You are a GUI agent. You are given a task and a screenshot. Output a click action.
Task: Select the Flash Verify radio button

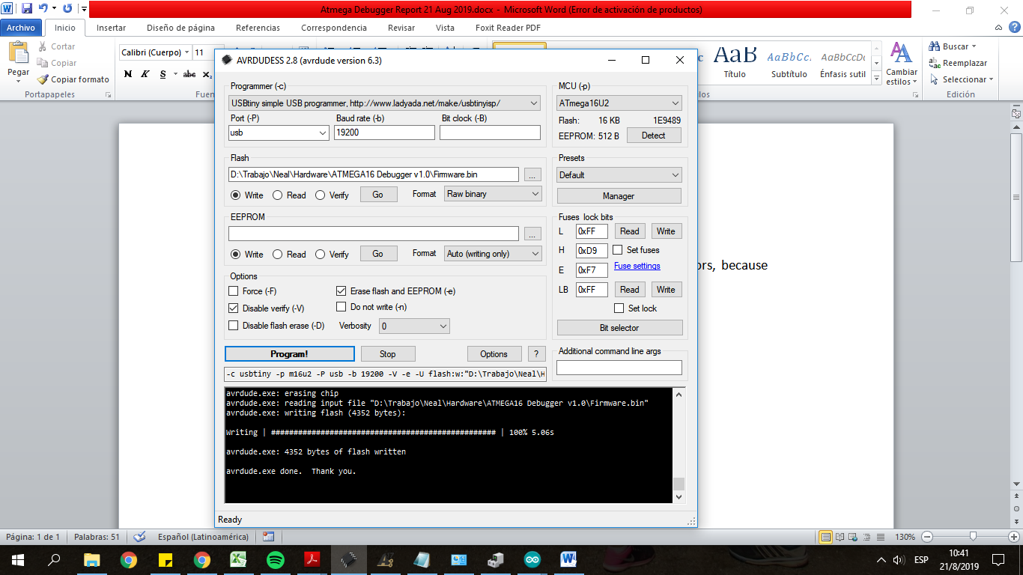coord(321,195)
